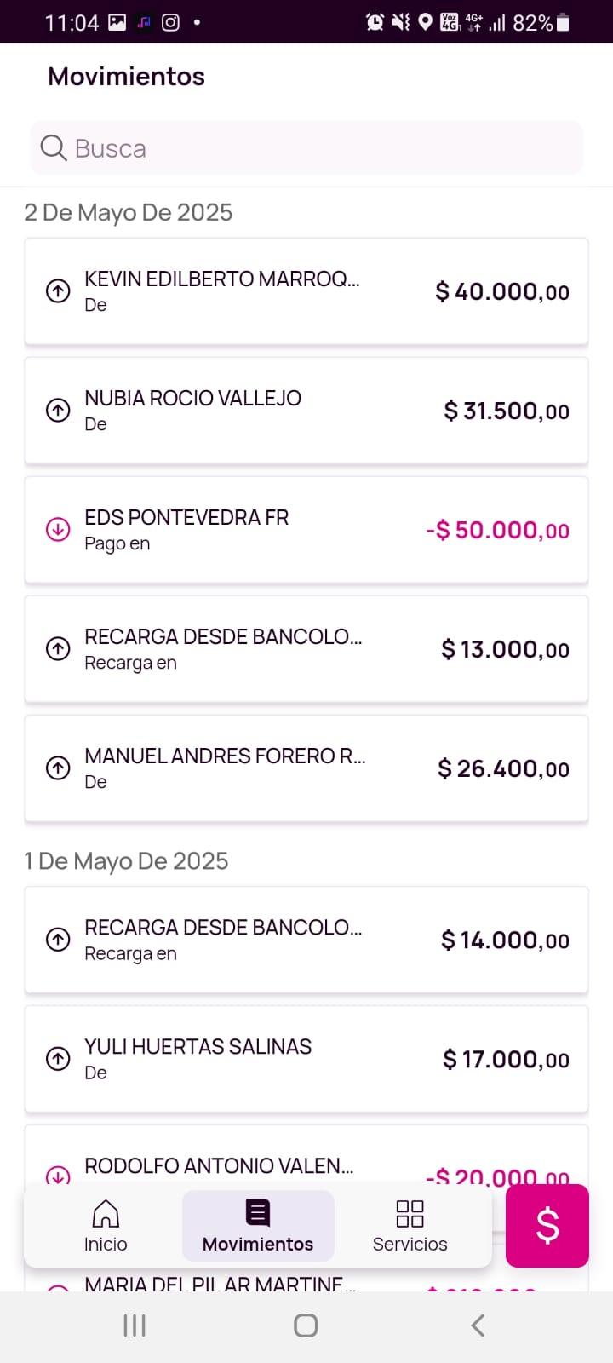This screenshot has height=1363, width=613.
Task: Tap Android home navigation button
Action: pyautogui.click(x=306, y=1326)
